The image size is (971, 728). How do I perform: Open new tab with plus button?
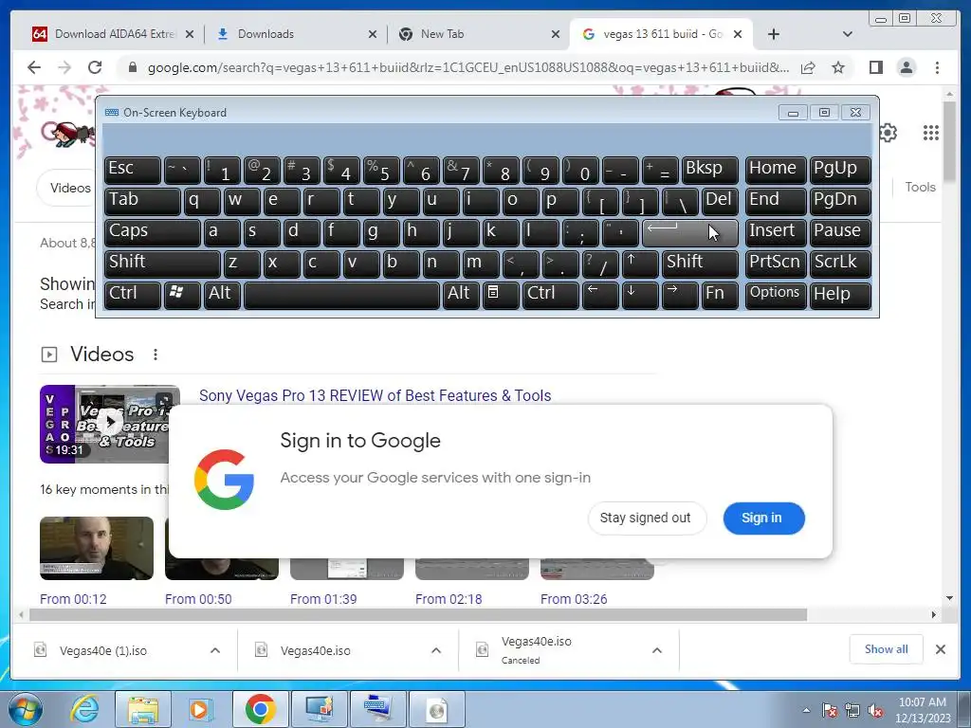click(x=774, y=34)
